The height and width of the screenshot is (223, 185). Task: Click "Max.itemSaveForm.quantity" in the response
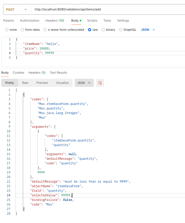[x=62, y=104]
